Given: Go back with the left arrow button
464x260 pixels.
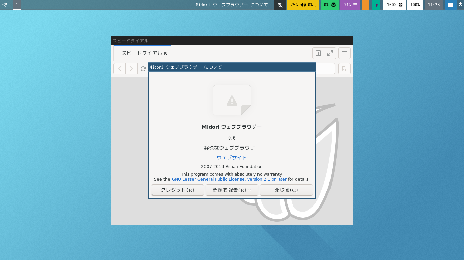Looking at the screenshot, I should (x=120, y=69).
